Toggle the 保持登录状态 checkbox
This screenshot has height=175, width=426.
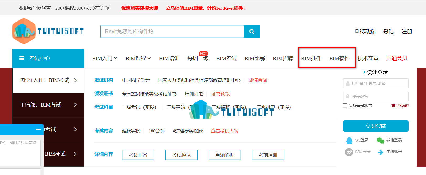tap(345, 106)
